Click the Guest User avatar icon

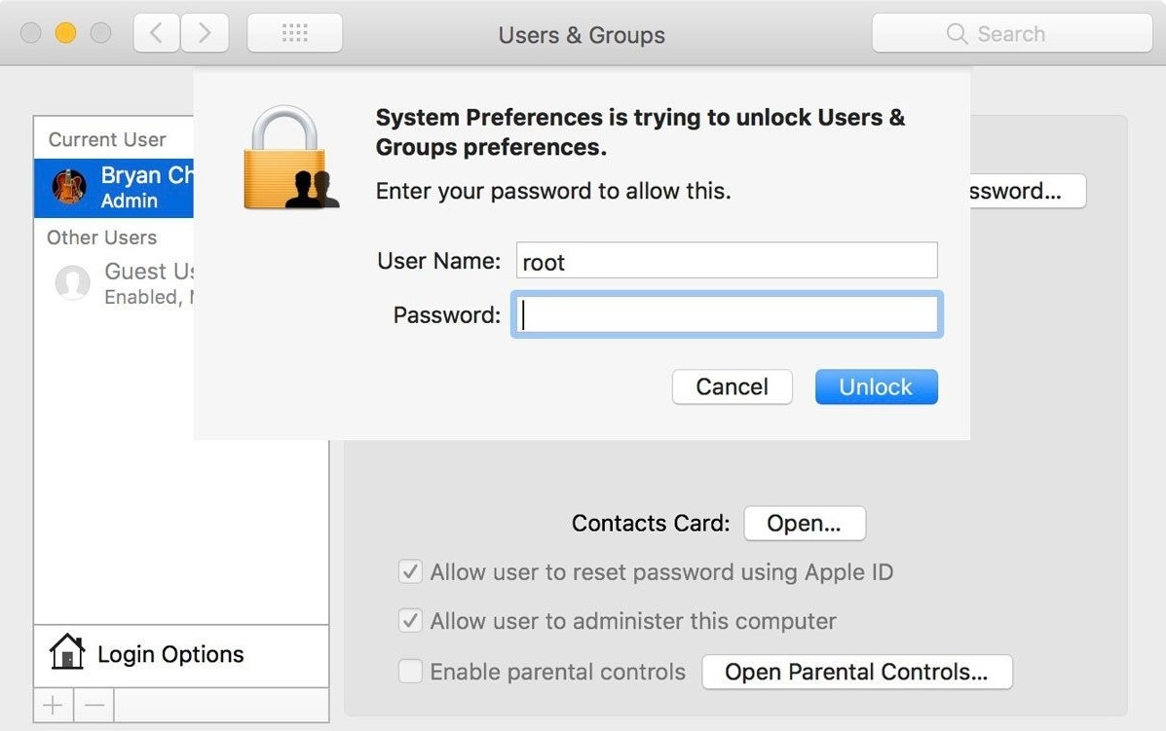[73, 283]
